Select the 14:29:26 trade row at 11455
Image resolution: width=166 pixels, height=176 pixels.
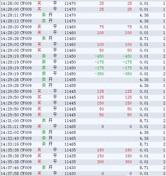83,80
